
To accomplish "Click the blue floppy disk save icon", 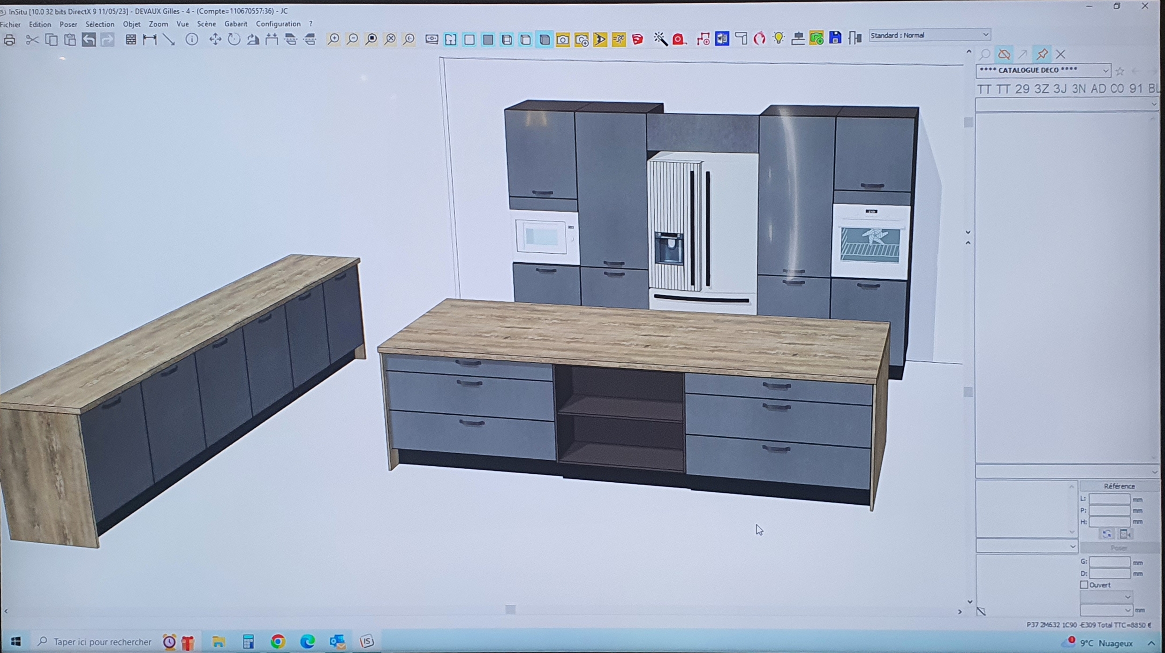I will click(x=835, y=38).
